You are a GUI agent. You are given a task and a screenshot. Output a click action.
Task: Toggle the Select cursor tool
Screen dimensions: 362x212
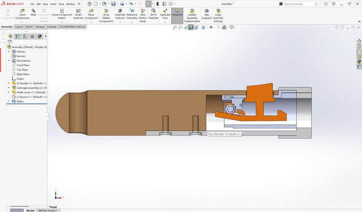tap(148, 4)
